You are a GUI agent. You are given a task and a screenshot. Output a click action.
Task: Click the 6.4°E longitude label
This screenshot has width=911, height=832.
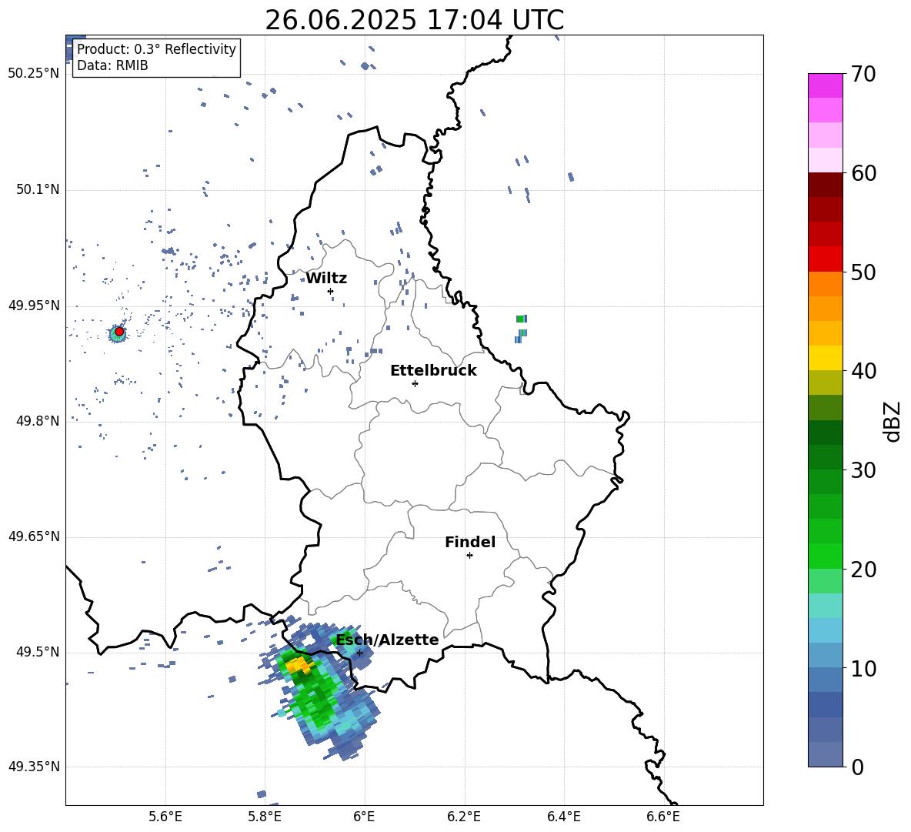[563, 817]
